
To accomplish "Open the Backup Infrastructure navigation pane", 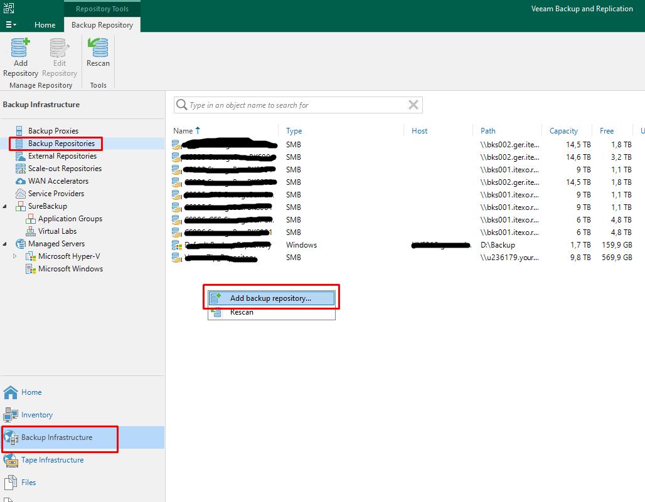I will [82, 437].
